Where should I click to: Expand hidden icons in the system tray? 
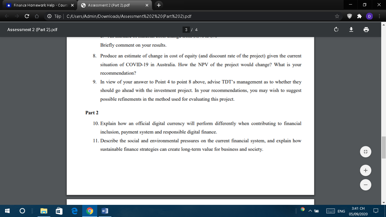310,211
